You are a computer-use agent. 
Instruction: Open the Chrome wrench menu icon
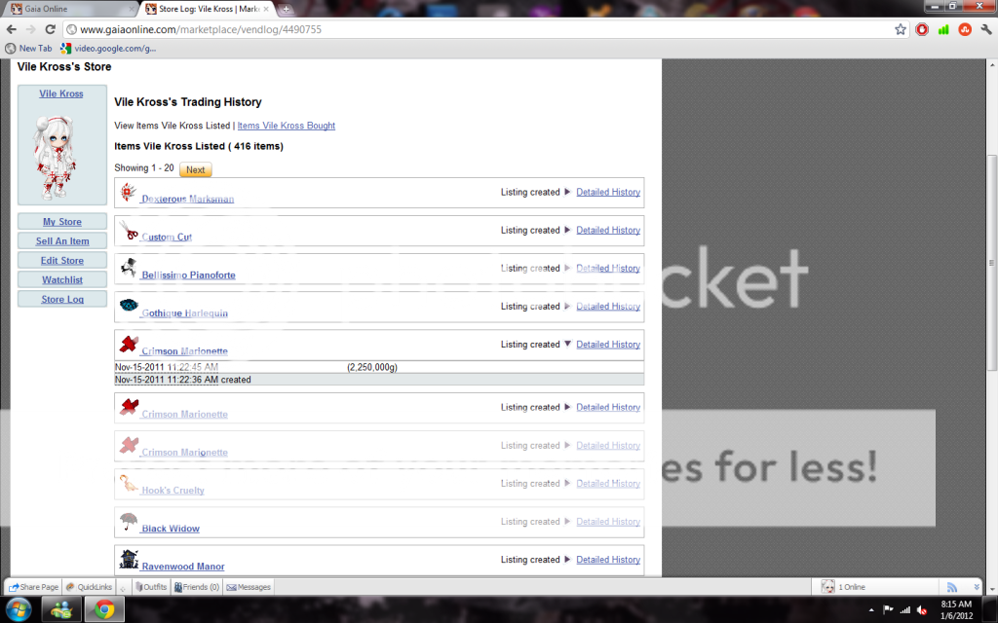click(984, 29)
